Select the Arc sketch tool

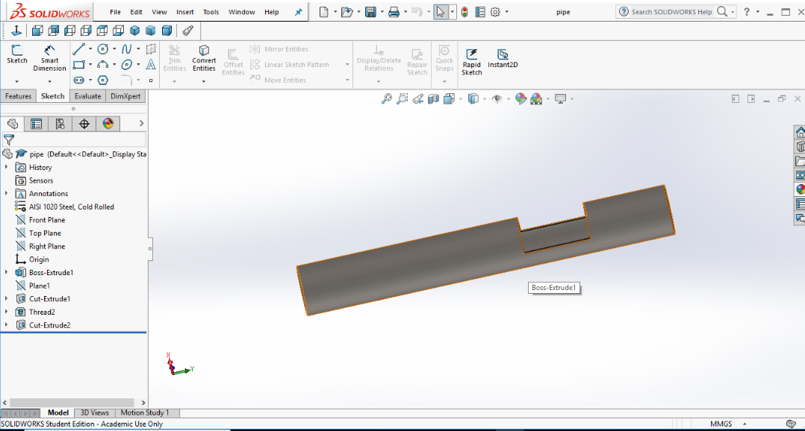103,65
